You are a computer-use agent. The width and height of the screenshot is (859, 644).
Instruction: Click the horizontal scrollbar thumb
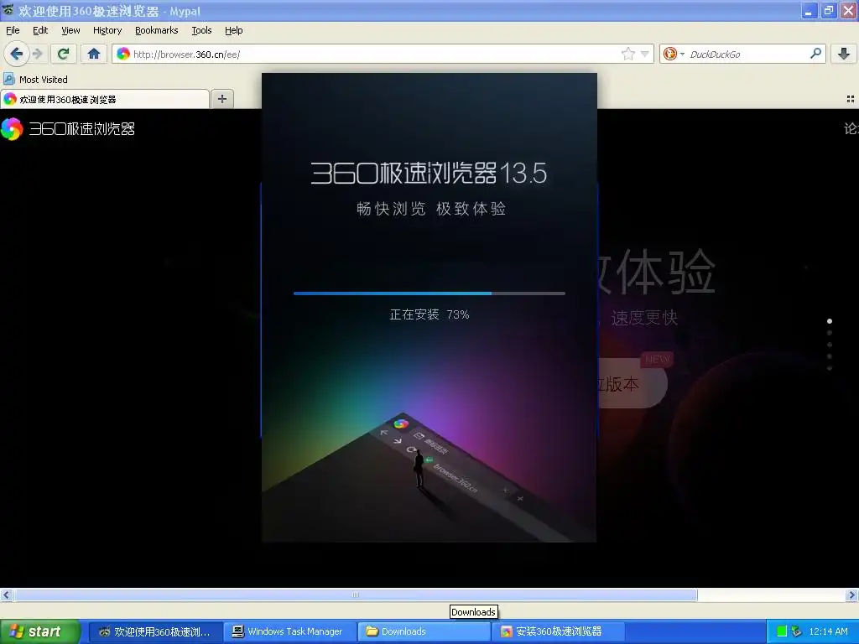(356, 595)
